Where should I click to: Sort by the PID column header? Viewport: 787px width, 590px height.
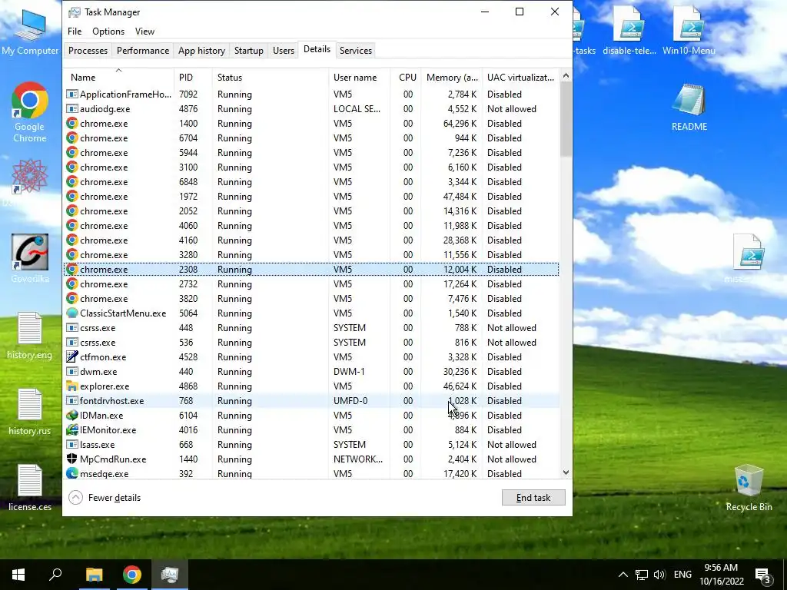coord(193,78)
